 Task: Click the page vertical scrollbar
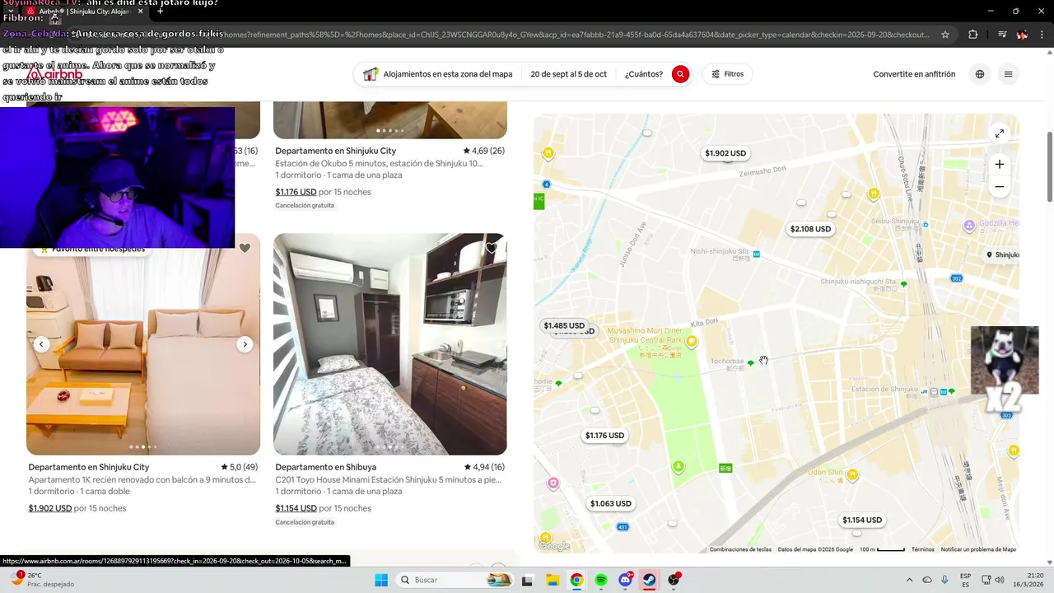(x=1049, y=165)
